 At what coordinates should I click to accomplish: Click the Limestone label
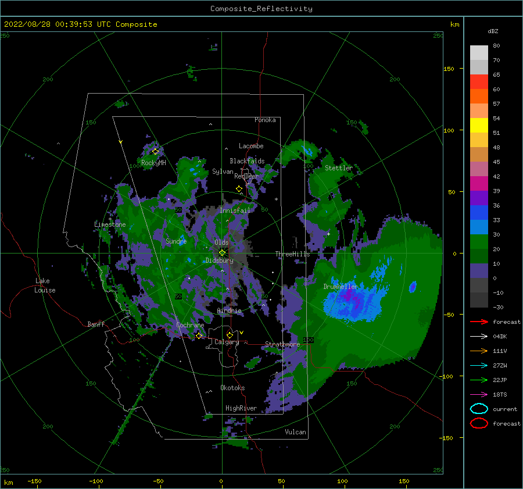110,224
